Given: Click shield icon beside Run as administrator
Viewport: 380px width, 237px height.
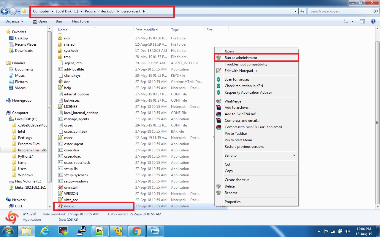Looking at the screenshot, I should (218, 58).
